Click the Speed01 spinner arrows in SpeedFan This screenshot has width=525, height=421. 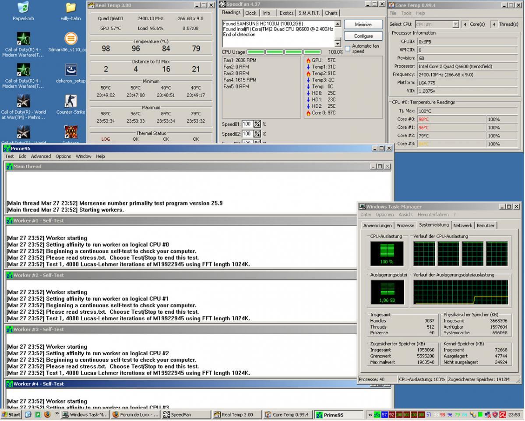257,124
